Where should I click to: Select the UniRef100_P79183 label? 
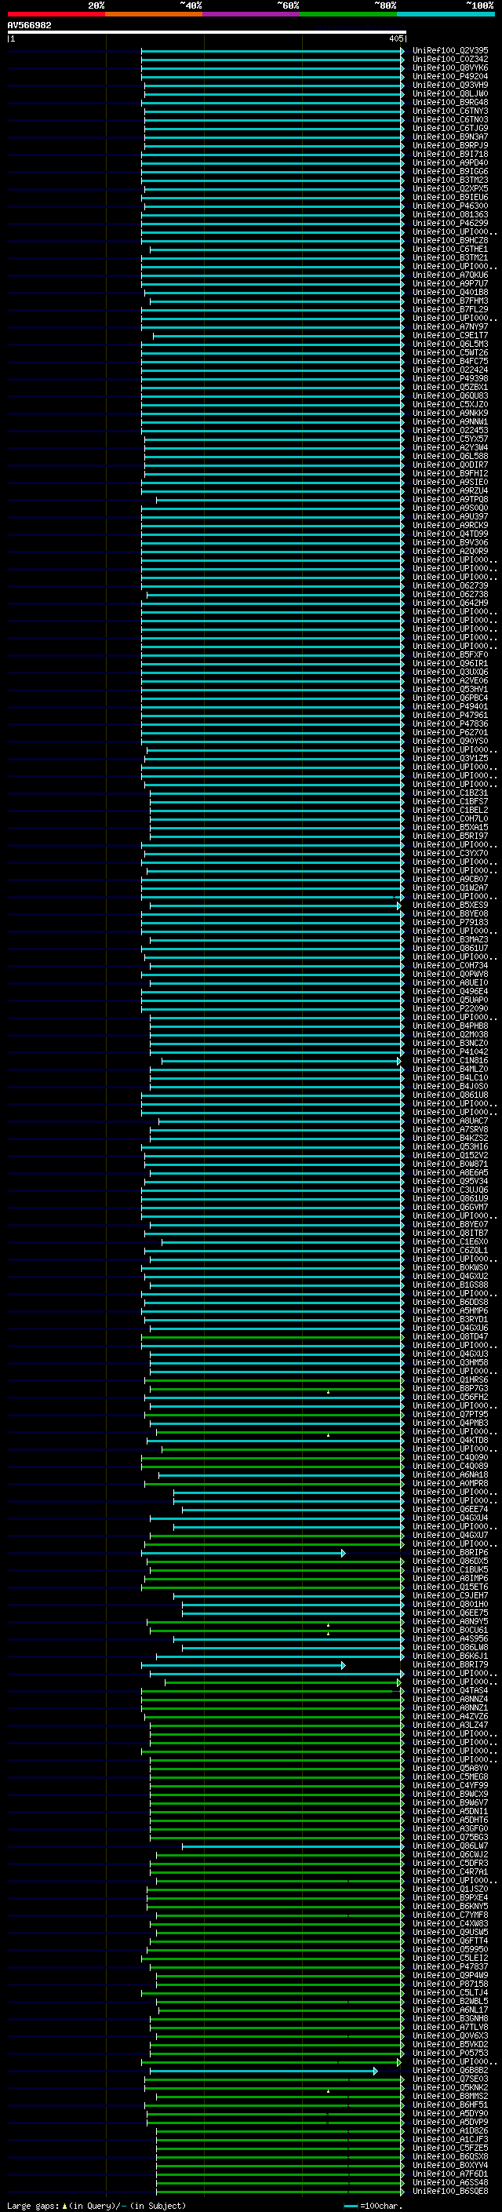point(450,922)
